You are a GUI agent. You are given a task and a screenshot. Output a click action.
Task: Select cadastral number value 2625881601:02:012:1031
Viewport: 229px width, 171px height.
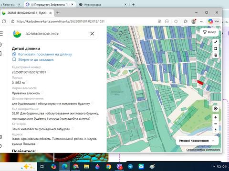click(29, 72)
